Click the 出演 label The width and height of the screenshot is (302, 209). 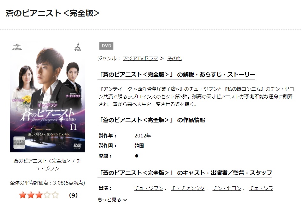click(105, 188)
